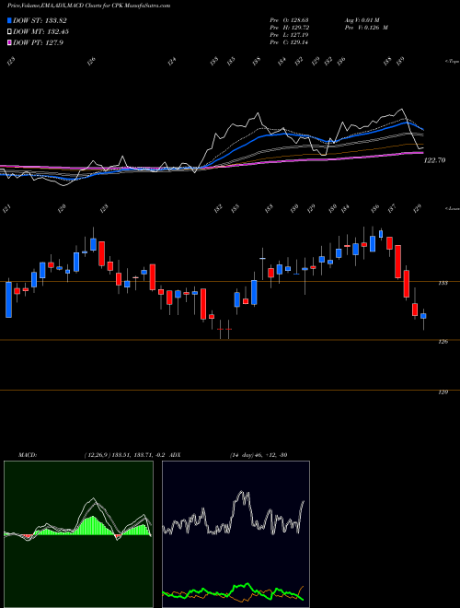Click the blue DOW ST legend square

tap(10, 20)
